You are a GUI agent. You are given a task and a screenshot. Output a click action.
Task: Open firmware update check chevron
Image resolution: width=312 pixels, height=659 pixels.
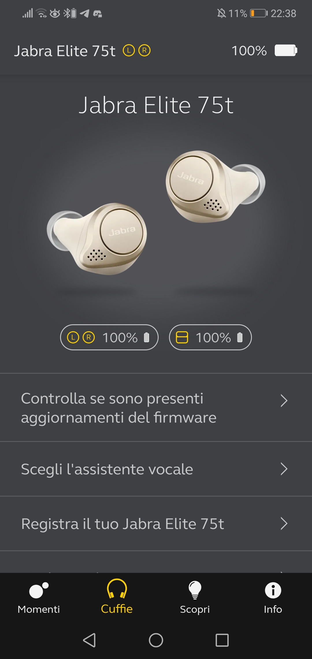(x=284, y=401)
